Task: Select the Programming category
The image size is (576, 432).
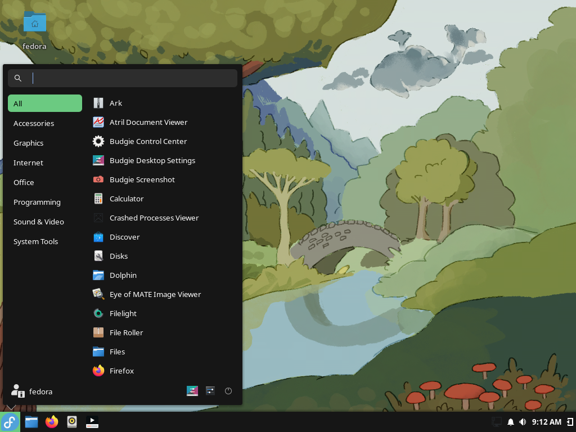Action: (x=45, y=202)
